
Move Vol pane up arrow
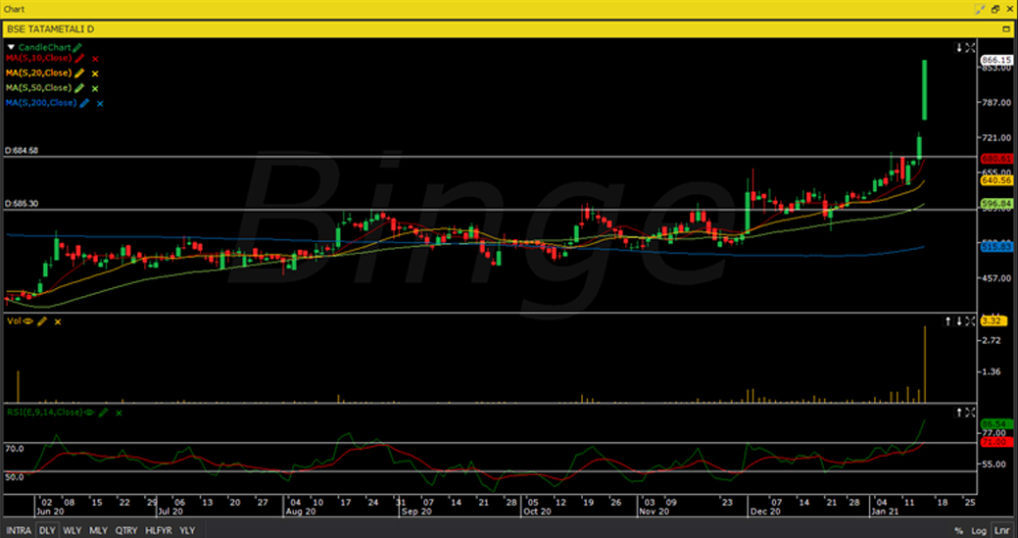pos(948,321)
